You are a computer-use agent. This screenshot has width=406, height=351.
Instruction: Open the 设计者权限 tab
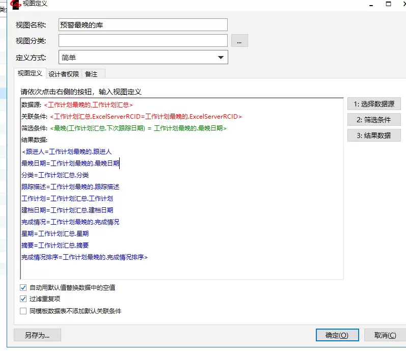pyautogui.click(x=64, y=74)
